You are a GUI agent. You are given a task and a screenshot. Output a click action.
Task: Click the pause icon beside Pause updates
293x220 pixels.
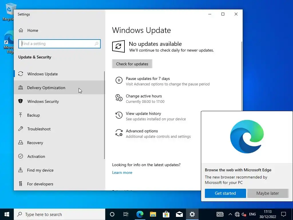click(x=119, y=80)
